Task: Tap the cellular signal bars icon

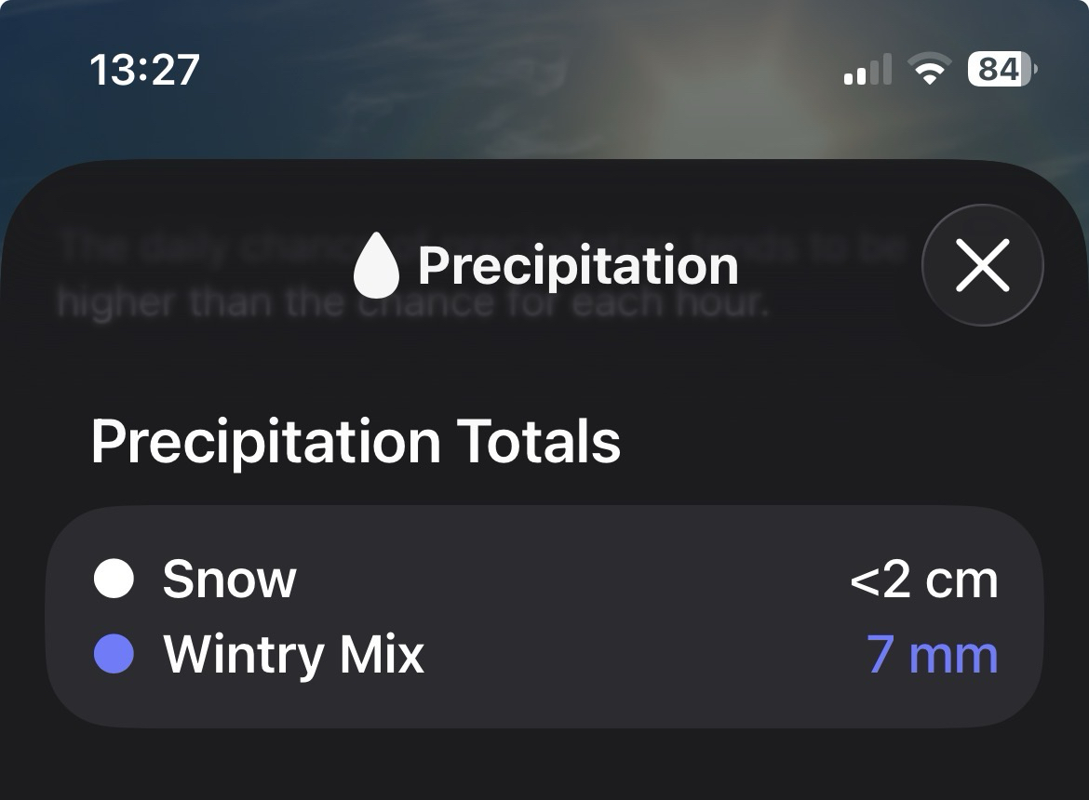Action: [x=867, y=70]
